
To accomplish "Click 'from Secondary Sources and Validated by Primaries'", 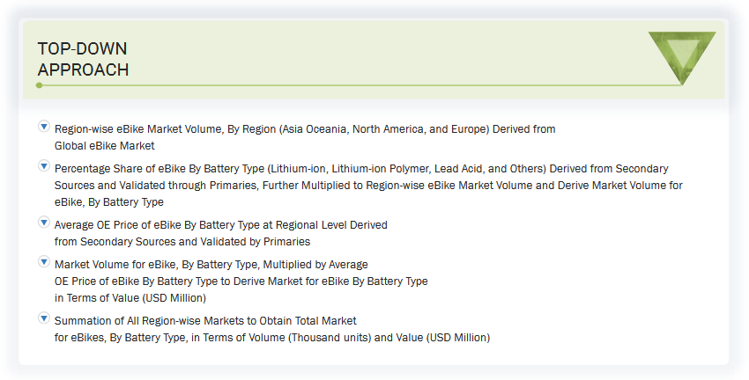I will coord(182,241).
